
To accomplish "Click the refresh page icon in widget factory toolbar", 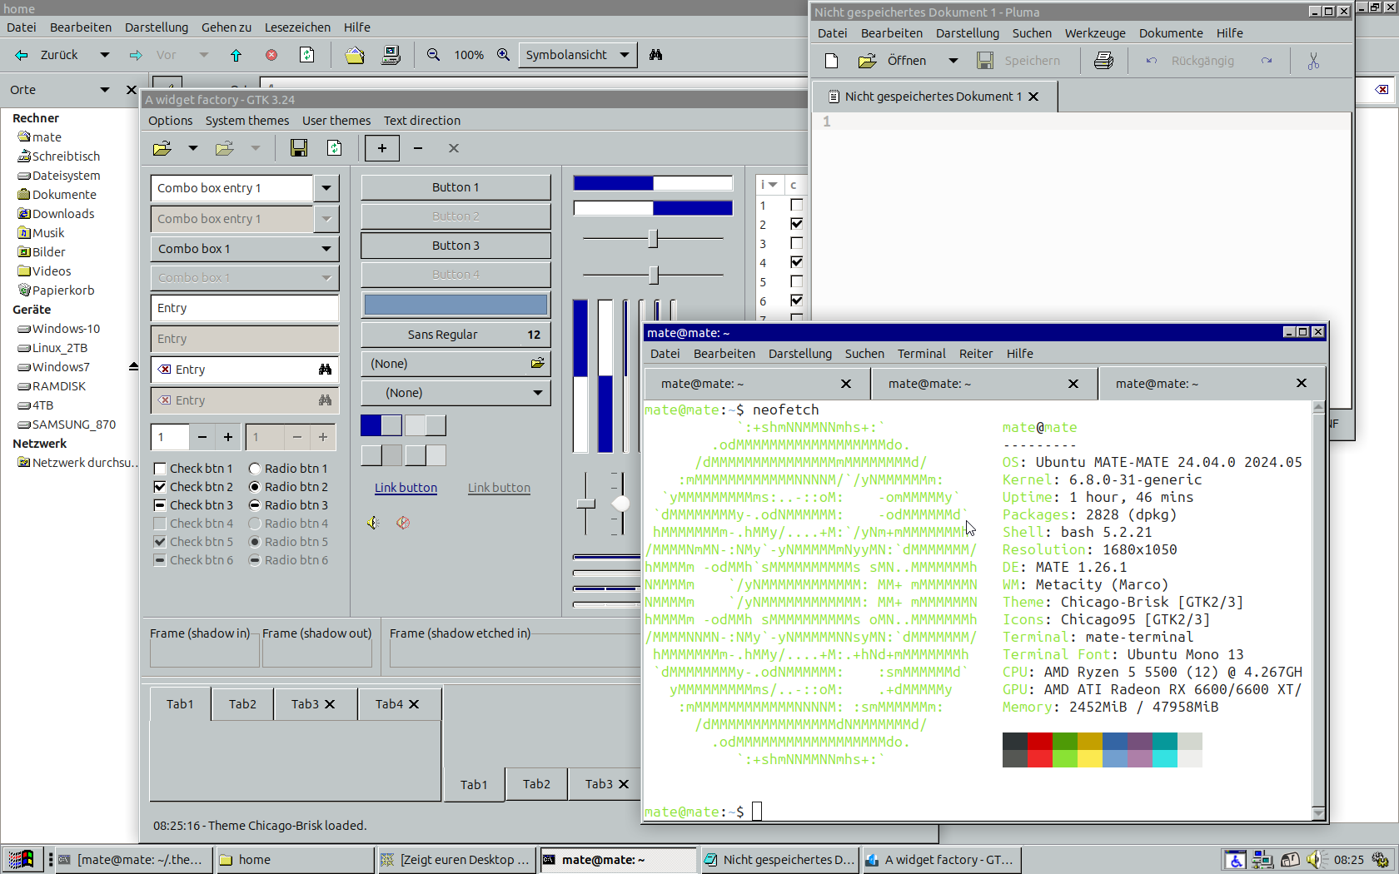I will [335, 148].
